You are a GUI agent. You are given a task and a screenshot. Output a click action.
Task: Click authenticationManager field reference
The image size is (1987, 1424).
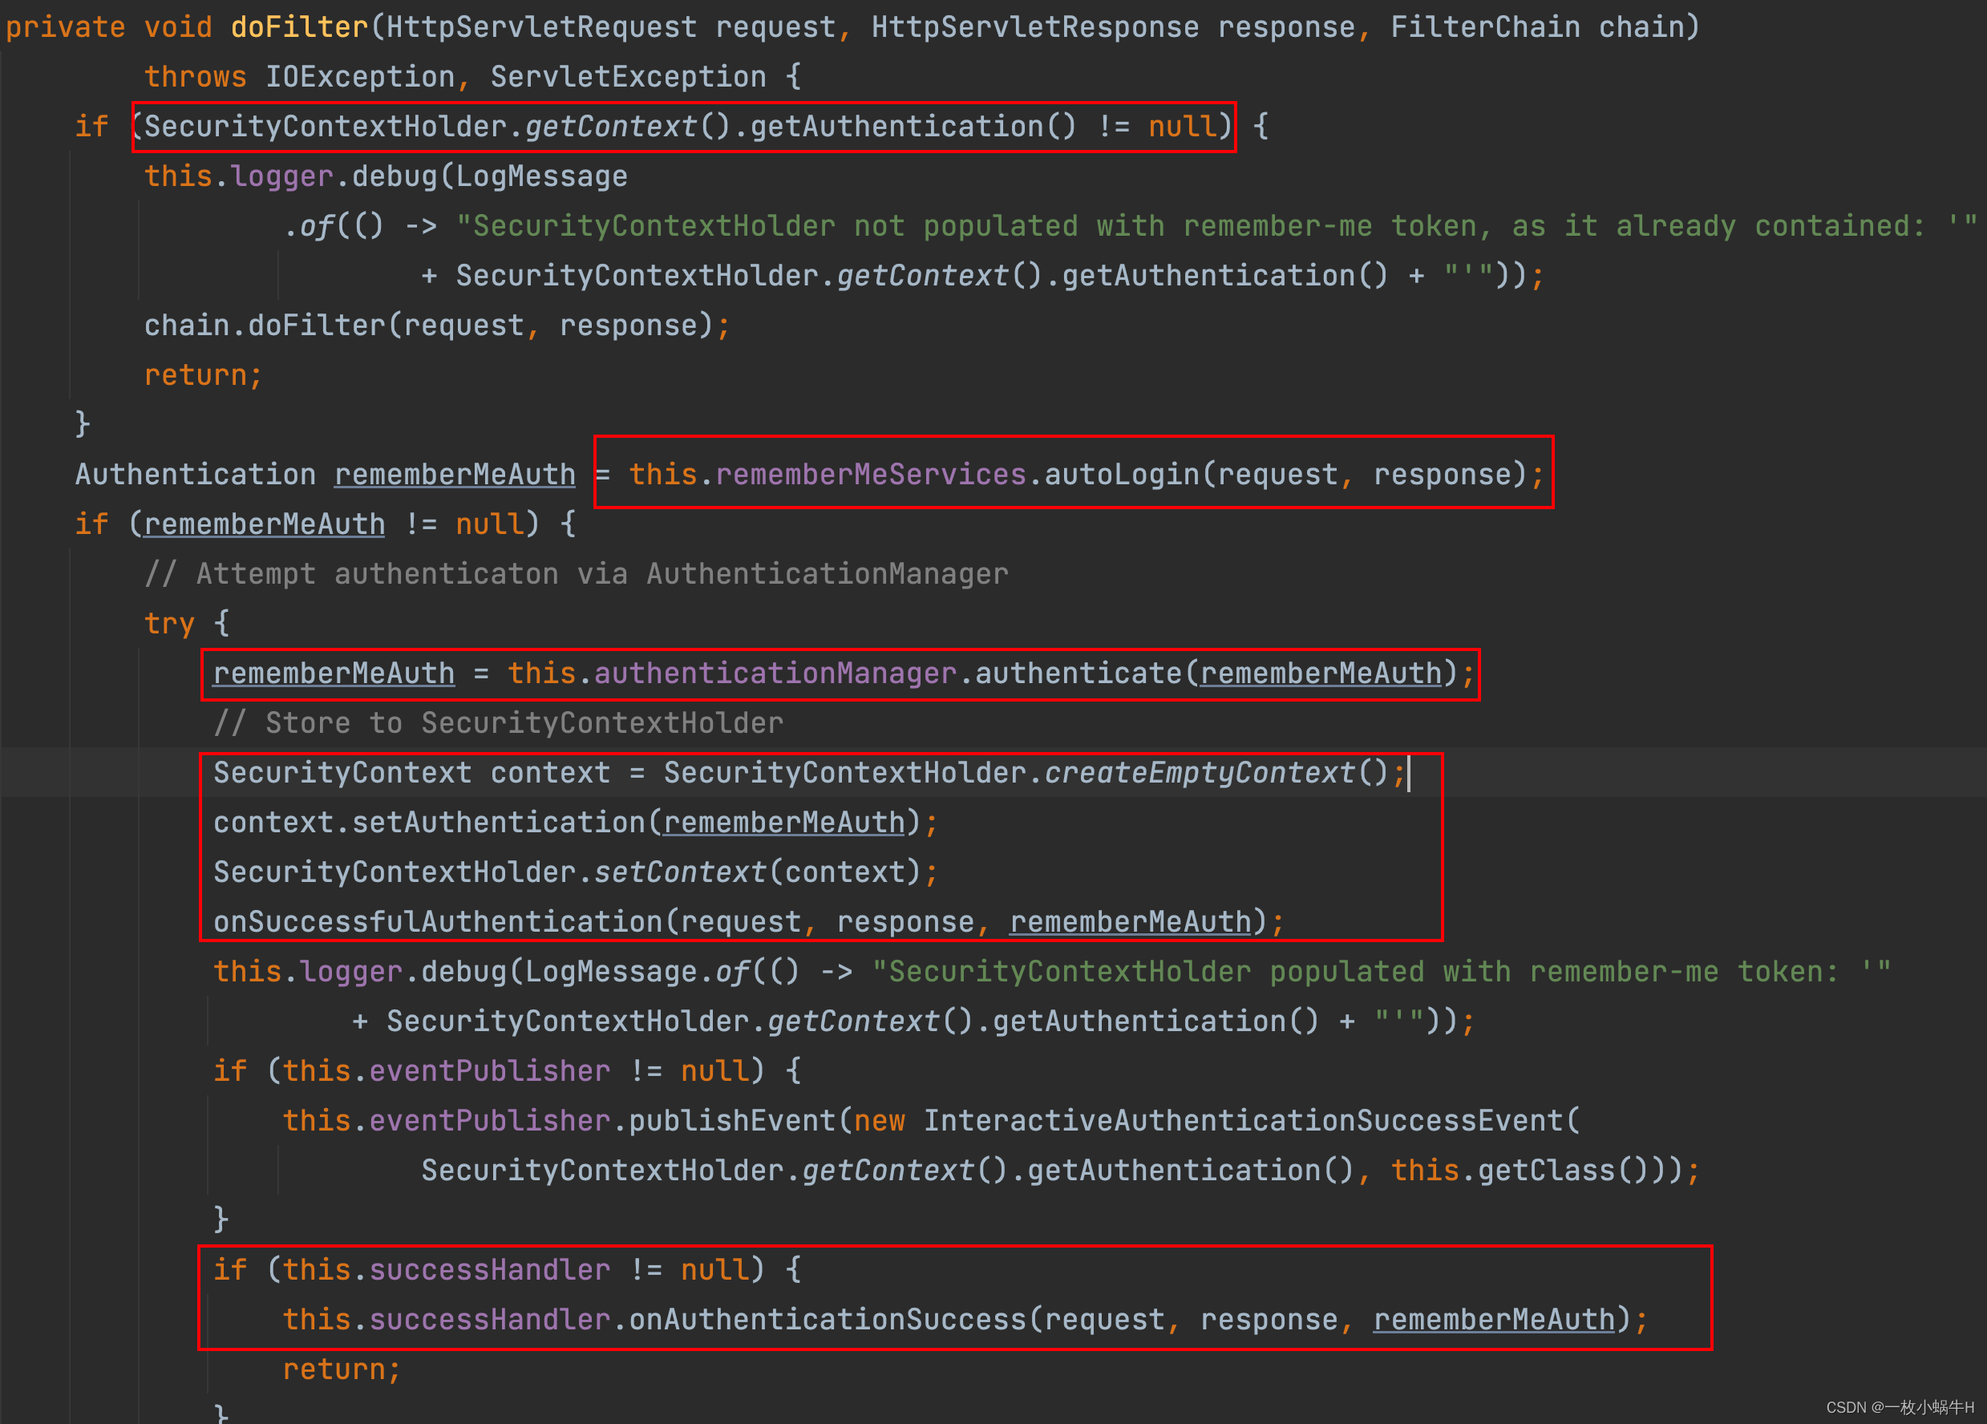pyautogui.click(x=775, y=674)
